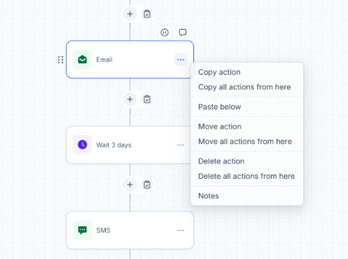Click the plus button above the Email action

(130, 14)
